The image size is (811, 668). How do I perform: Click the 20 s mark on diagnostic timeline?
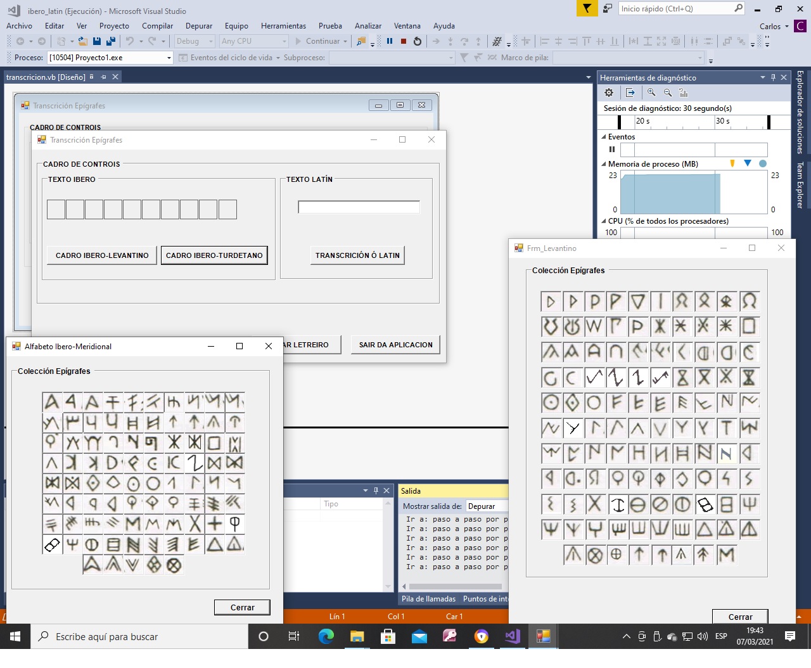click(x=642, y=121)
